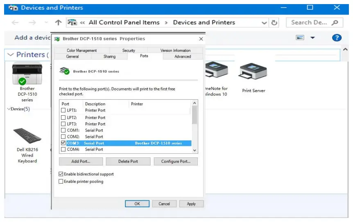Screen dimensions: 353x222
Task: Check the COM4 port checkbox
Action: click(63, 149)
